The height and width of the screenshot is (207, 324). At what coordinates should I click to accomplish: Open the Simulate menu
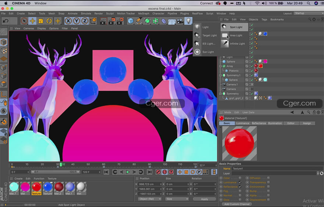click(86, 13)
